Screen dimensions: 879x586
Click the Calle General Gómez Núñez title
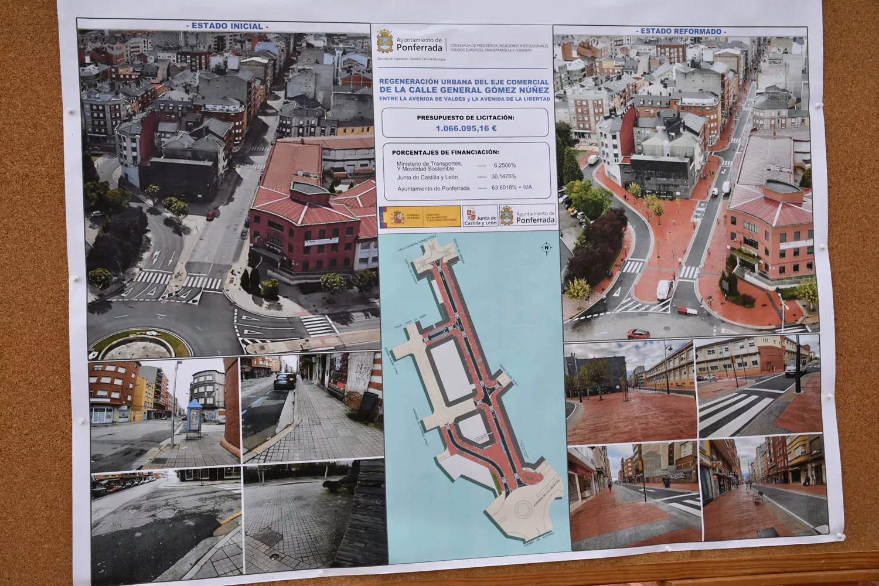(x=464, y=90)
